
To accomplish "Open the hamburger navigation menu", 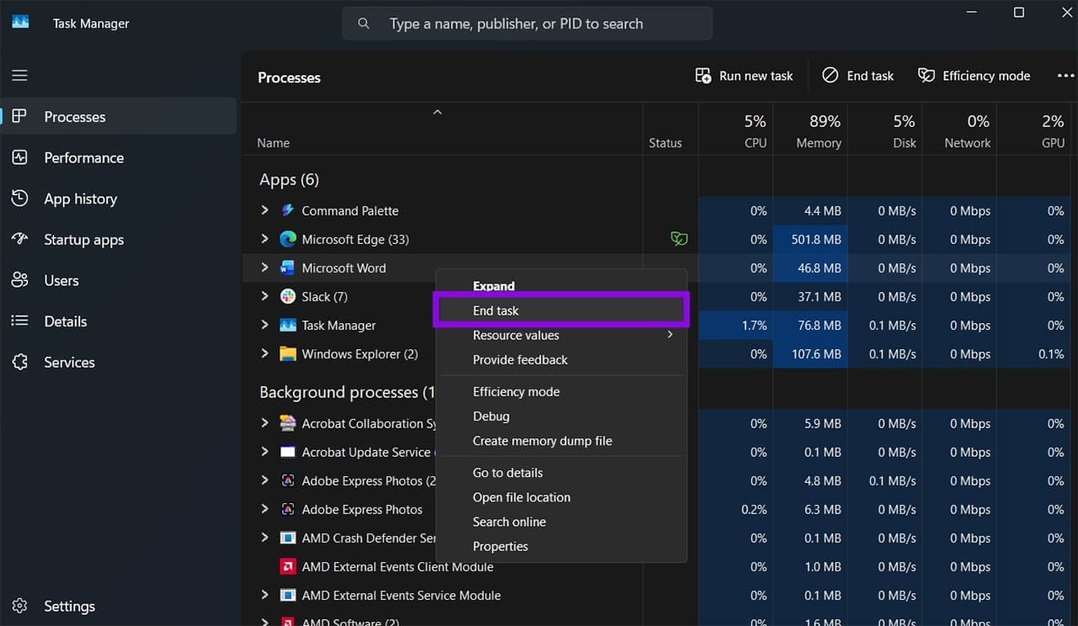I will pyautogui.click(x=19, y=76).
